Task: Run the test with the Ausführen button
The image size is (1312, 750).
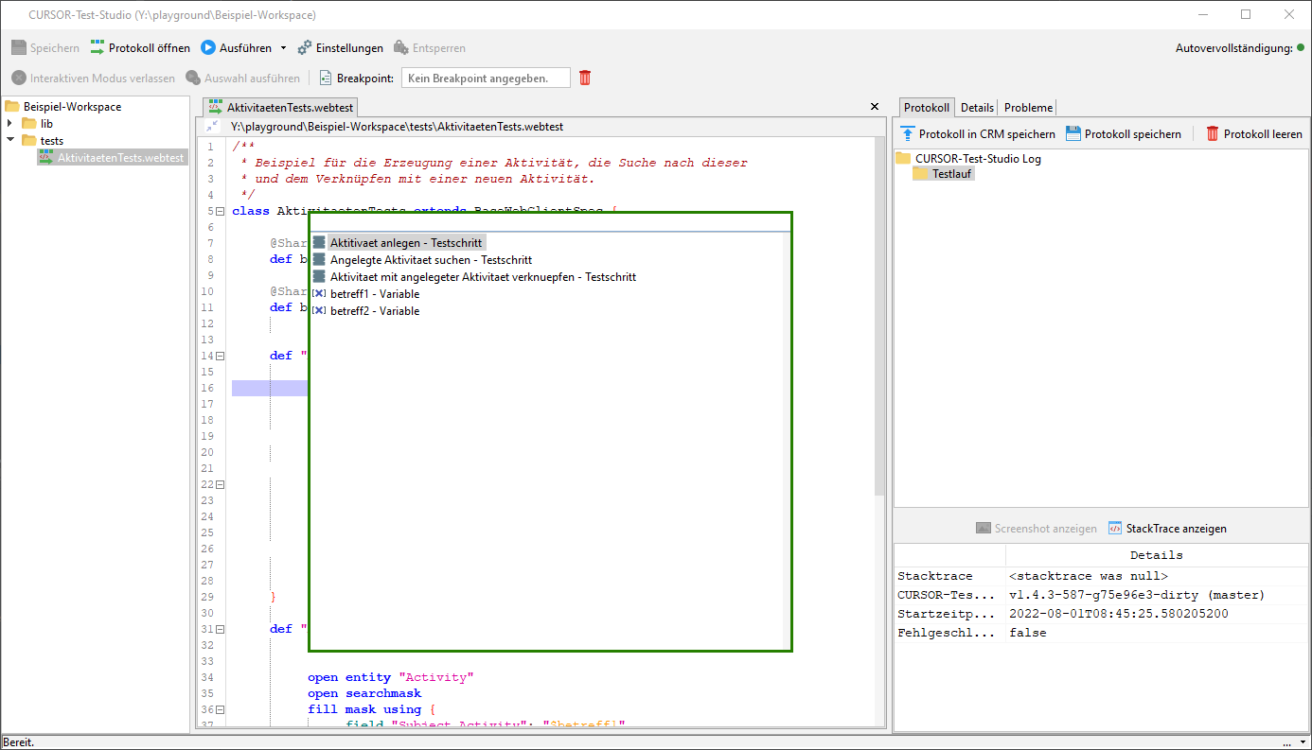Action: (x=208, y=48)
